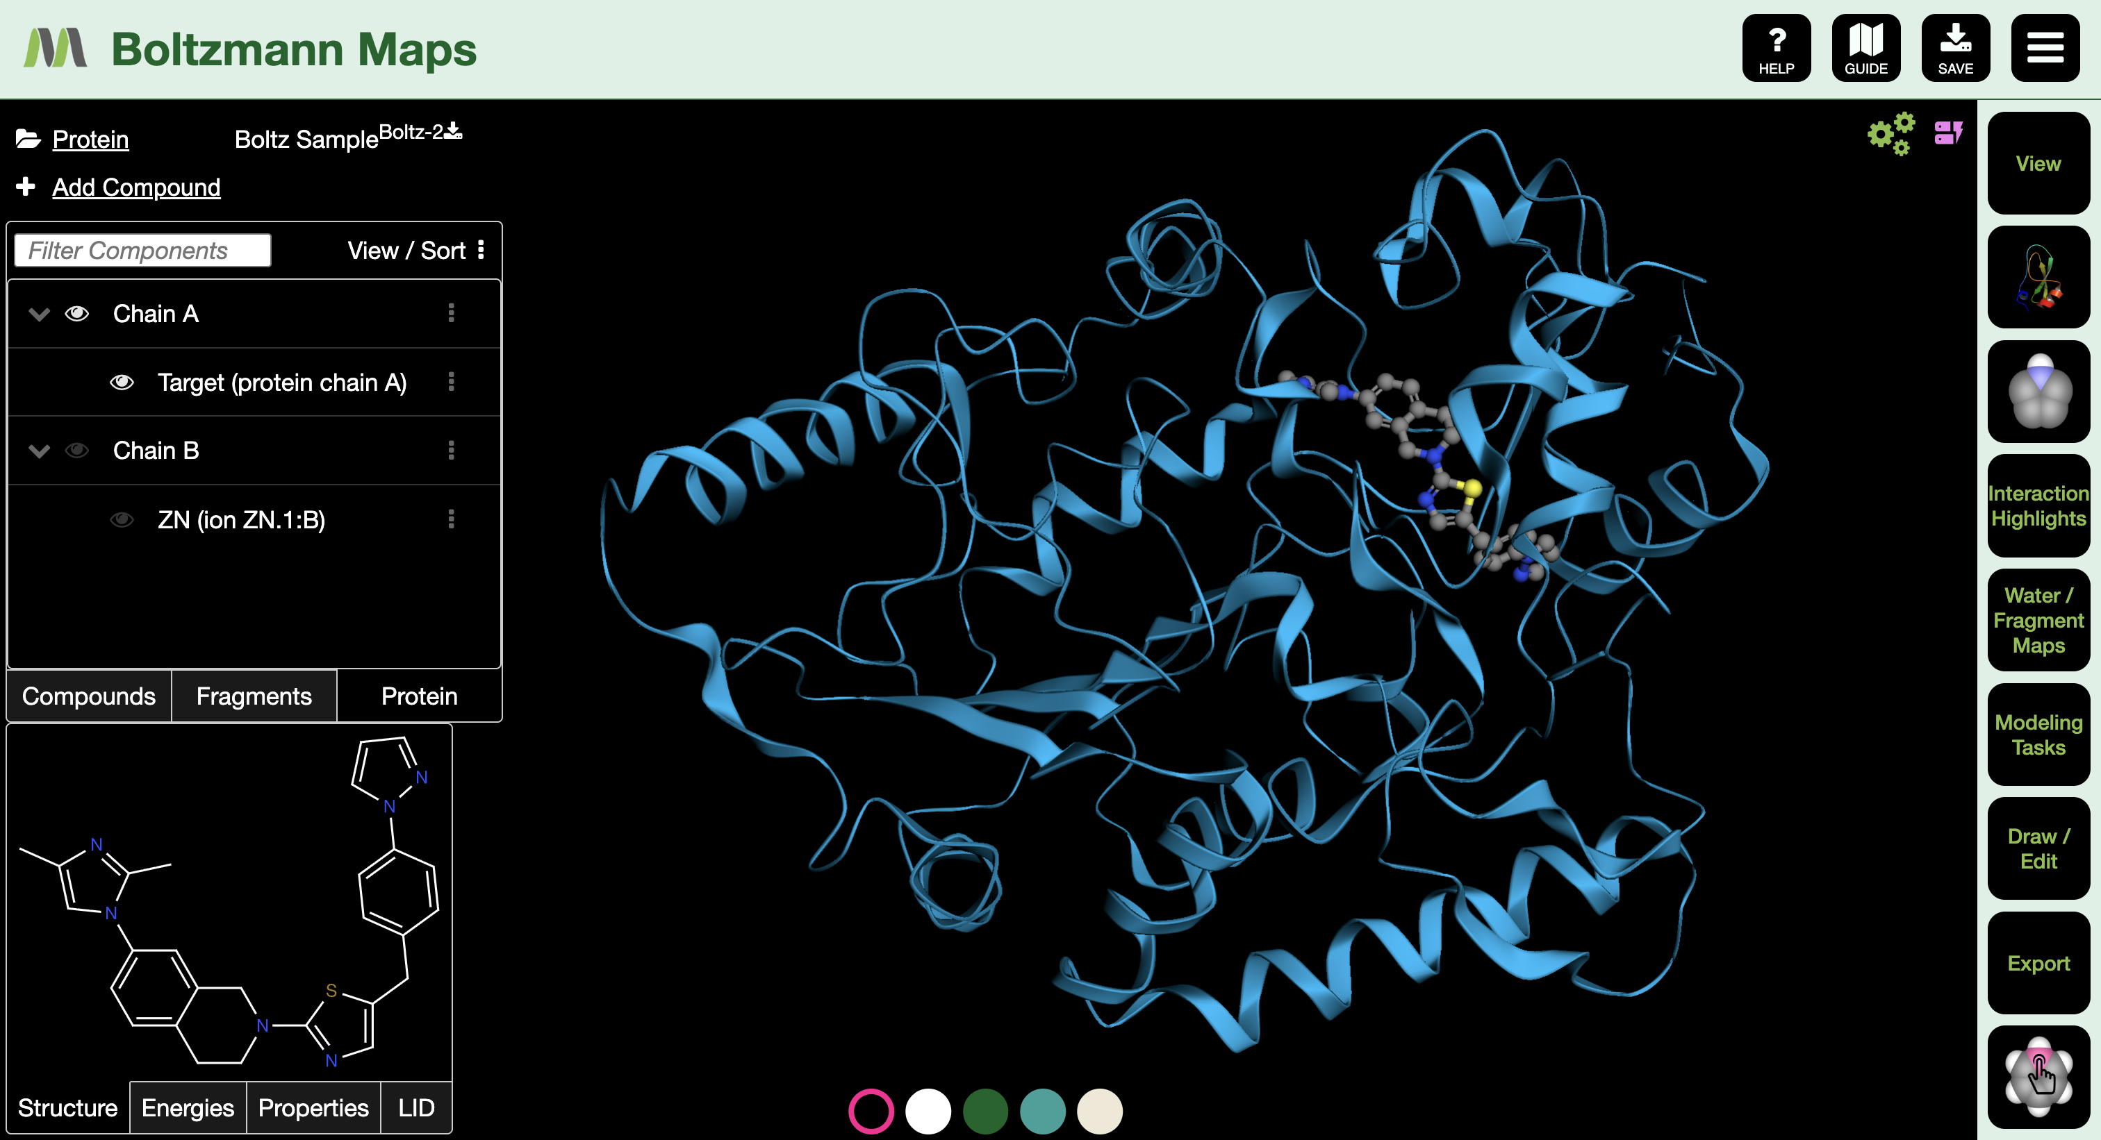Select the dark green background swatch
This screenshot has width=2101, height=1140.
[985, 1111]
